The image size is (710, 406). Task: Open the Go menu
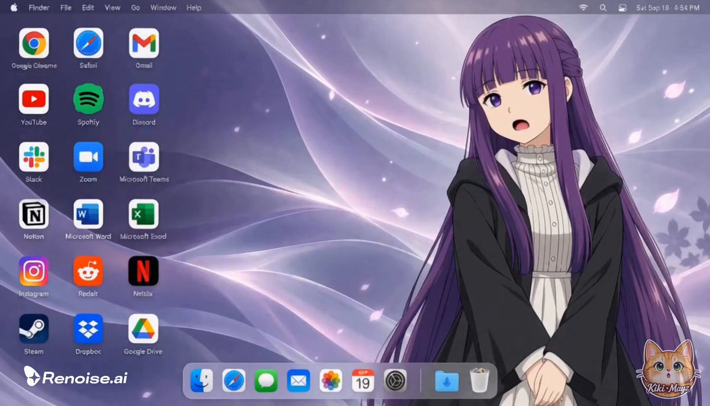[135, 8]
